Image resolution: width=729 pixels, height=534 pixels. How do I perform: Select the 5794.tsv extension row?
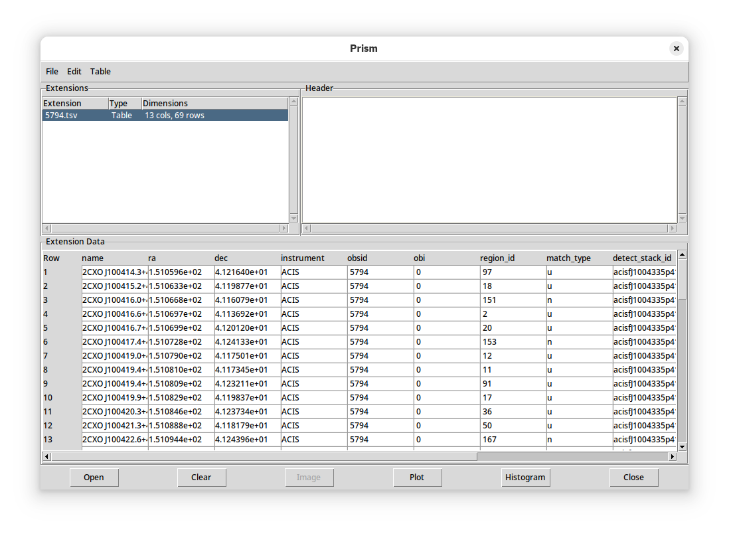tap(165, 116)
